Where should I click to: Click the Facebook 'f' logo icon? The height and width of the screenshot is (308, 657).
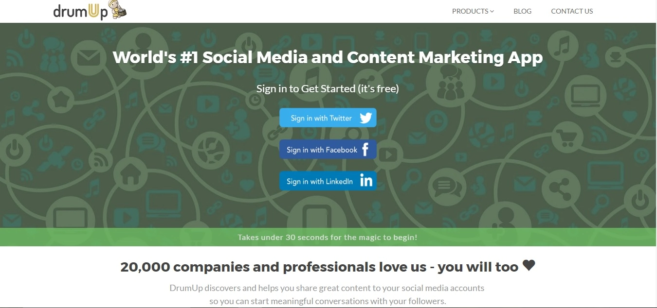[x=365, y=149]
